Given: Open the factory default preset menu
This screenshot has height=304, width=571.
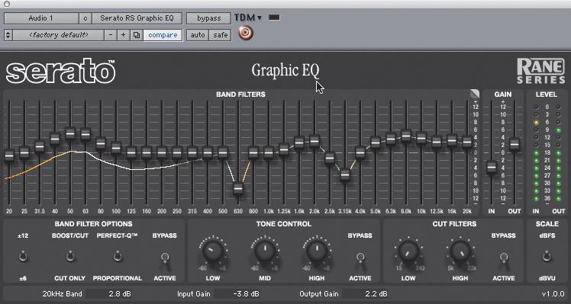Looking at the screenshot, I should [x=58, y=35].
